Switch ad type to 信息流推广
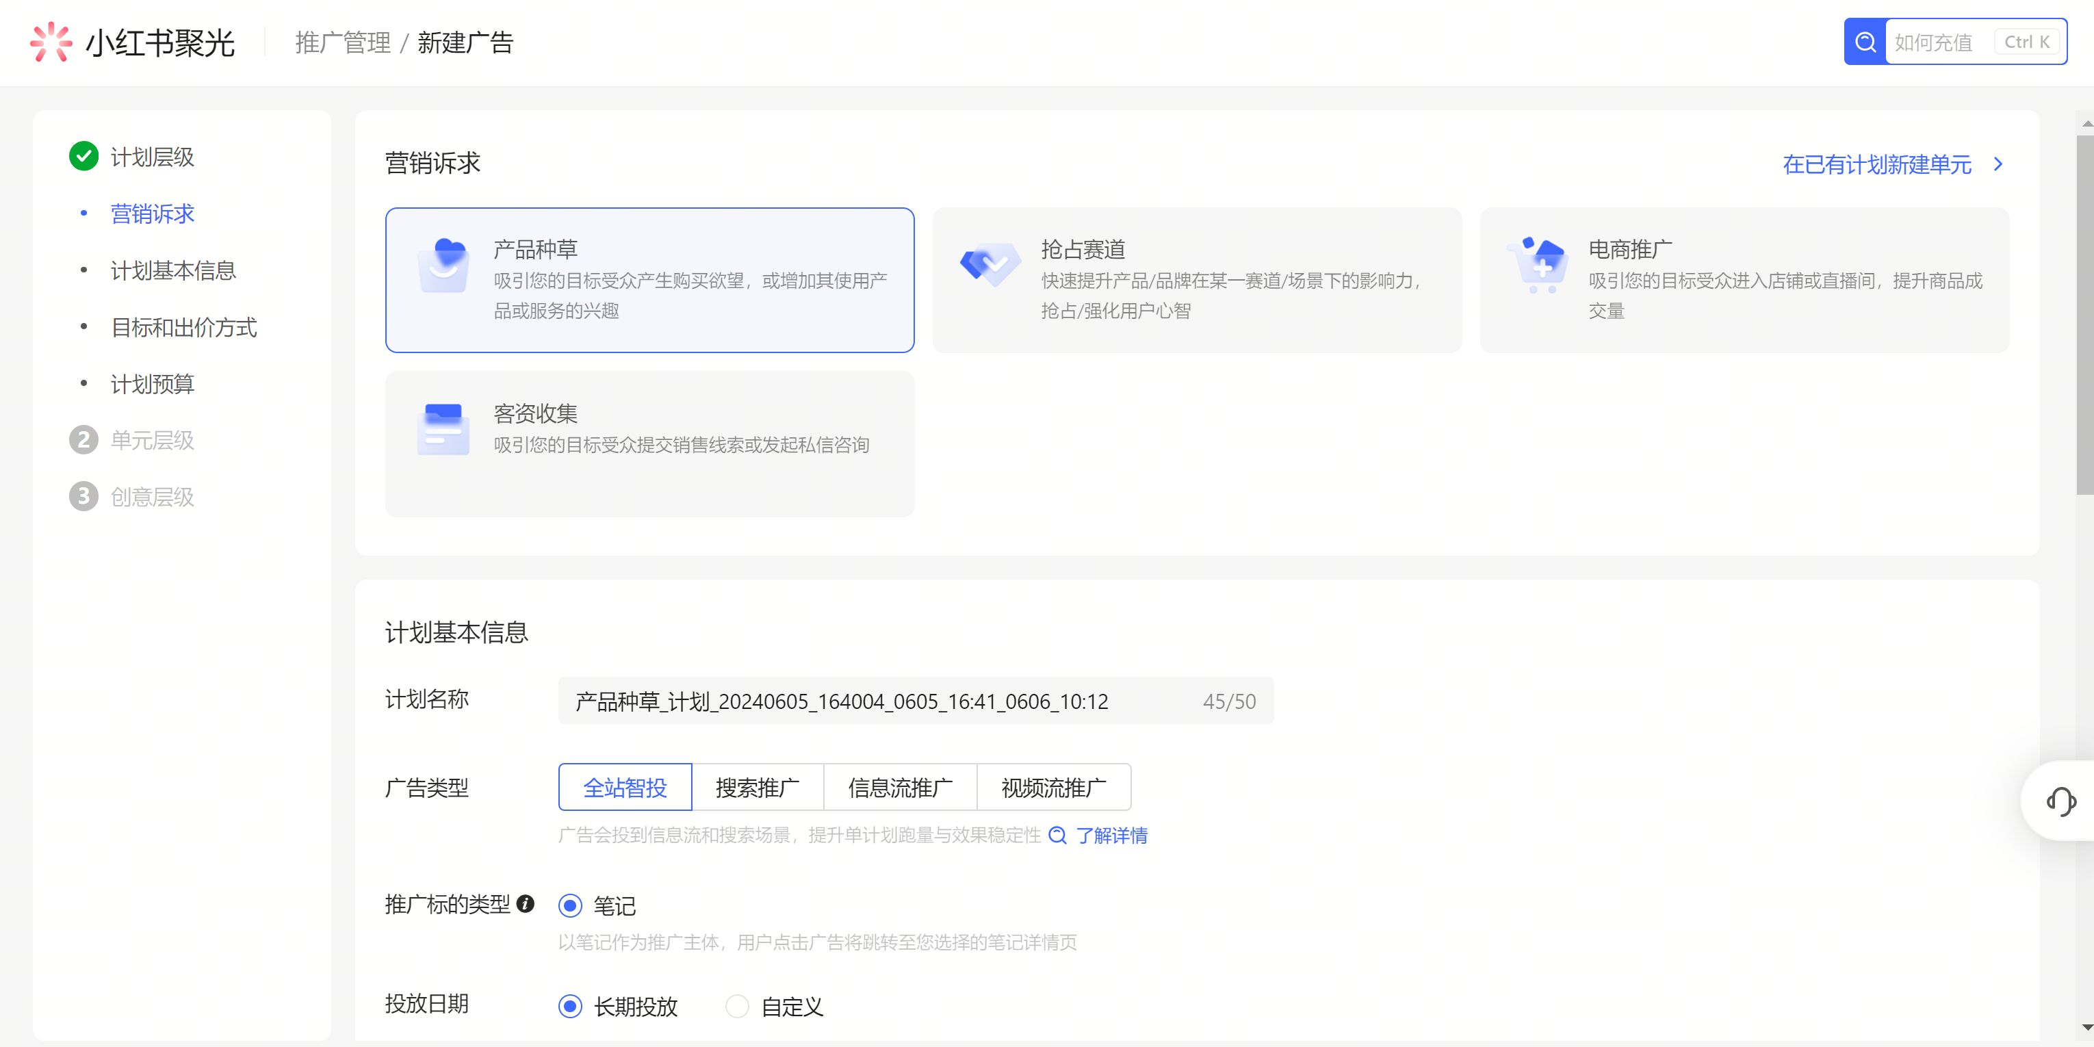2094x1047 pixels. point(900,787)
